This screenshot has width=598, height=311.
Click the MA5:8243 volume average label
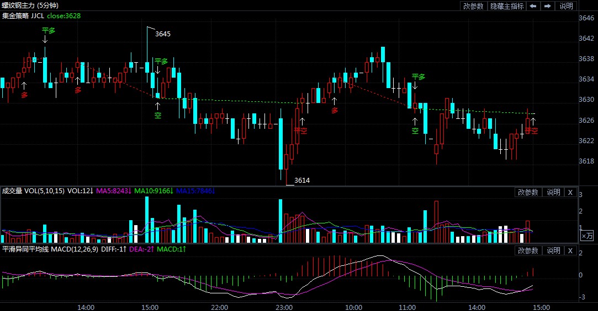[114, 191]
